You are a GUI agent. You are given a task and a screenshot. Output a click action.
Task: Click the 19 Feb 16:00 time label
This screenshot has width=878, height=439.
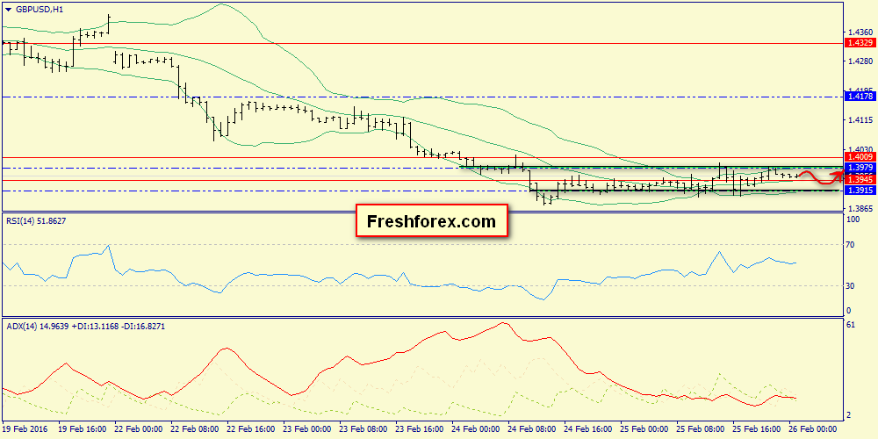(x=83, y=429)
